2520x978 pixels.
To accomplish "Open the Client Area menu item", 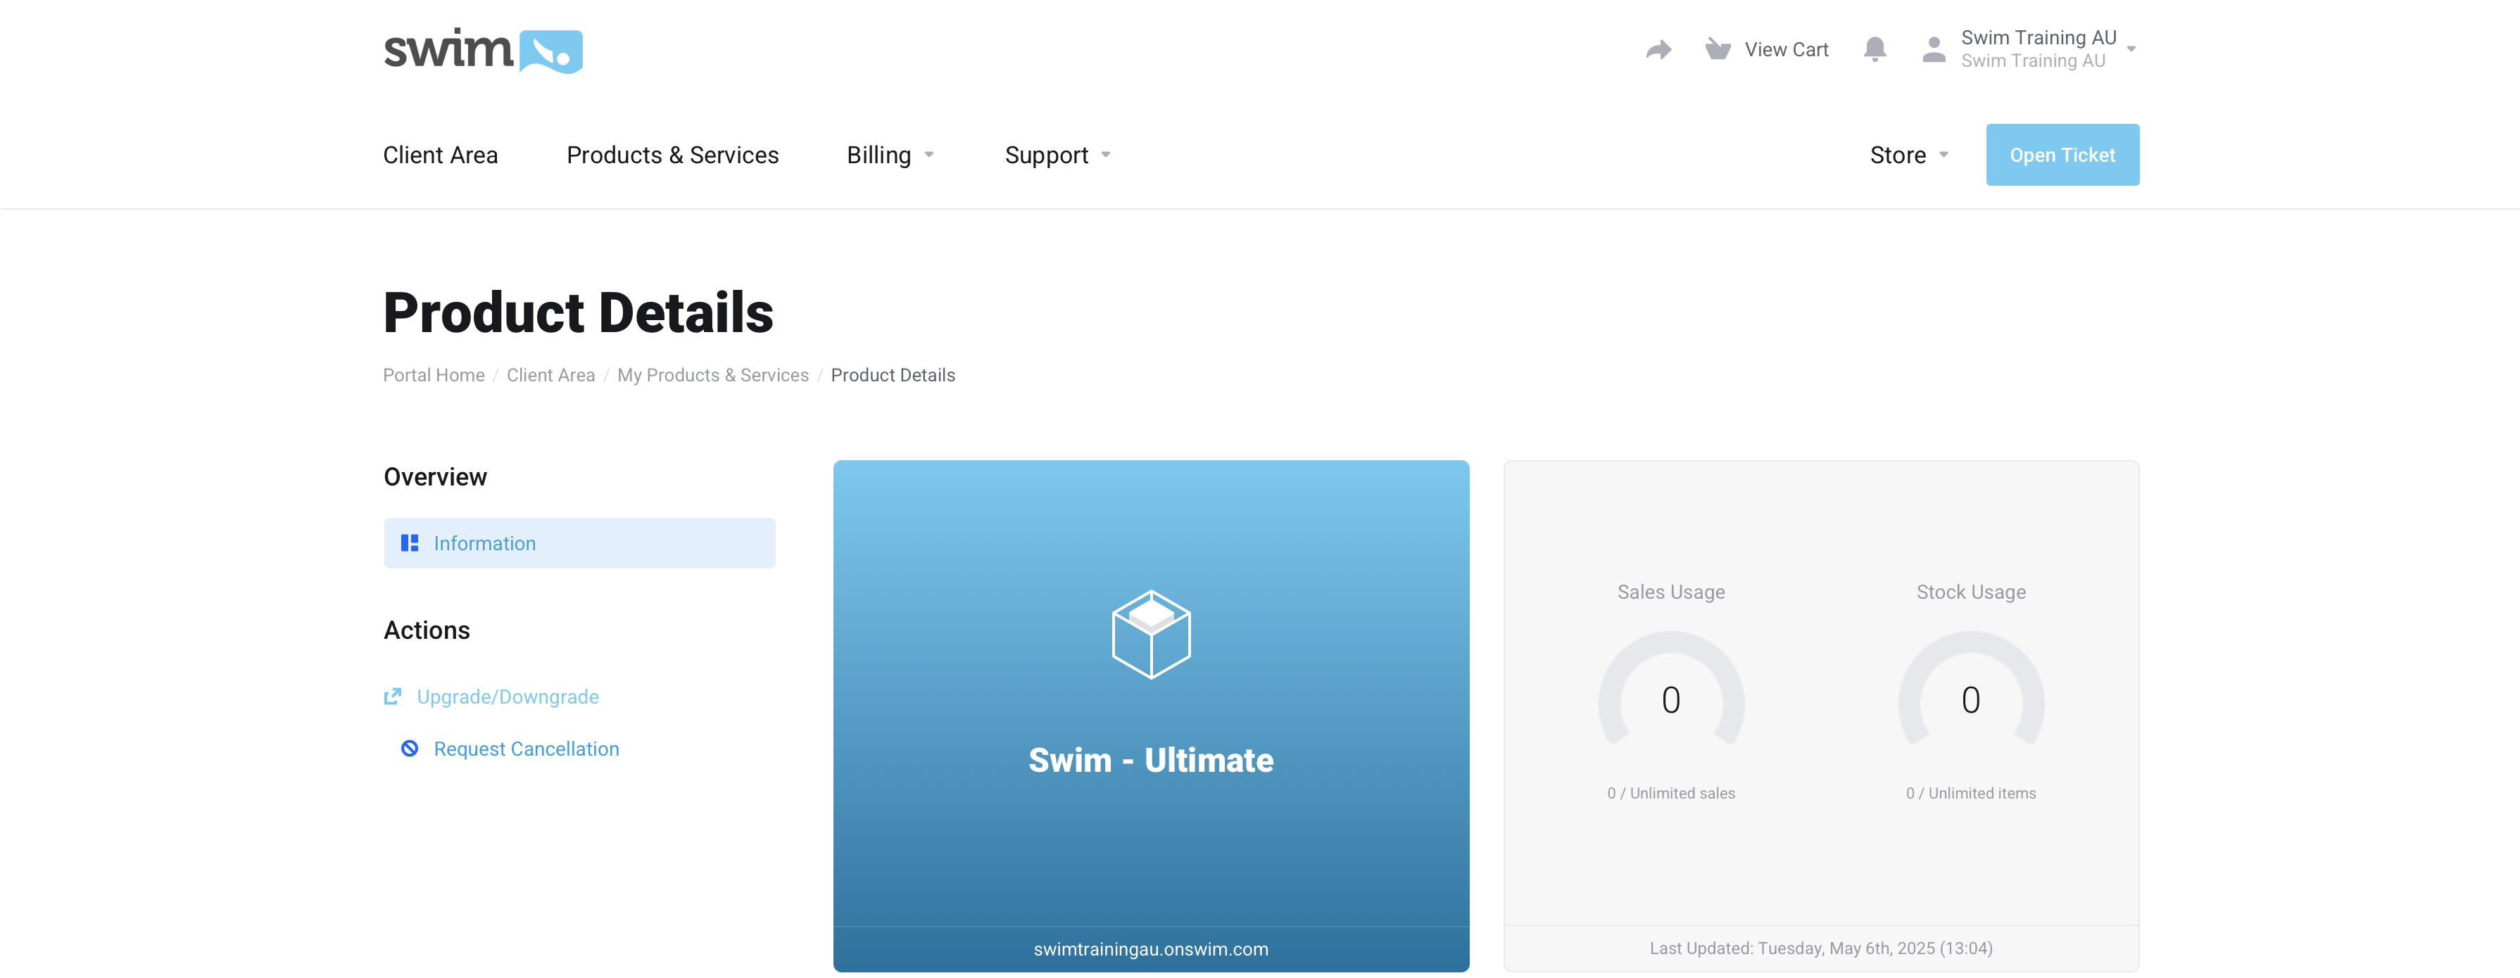I will (x=440, y=155).
